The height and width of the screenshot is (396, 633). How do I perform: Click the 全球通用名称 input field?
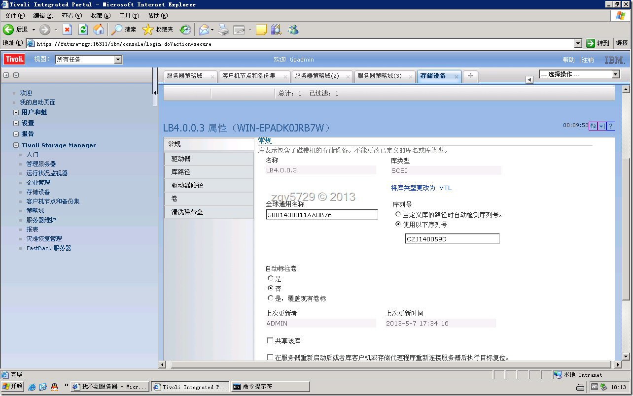(x=322, y=215)
